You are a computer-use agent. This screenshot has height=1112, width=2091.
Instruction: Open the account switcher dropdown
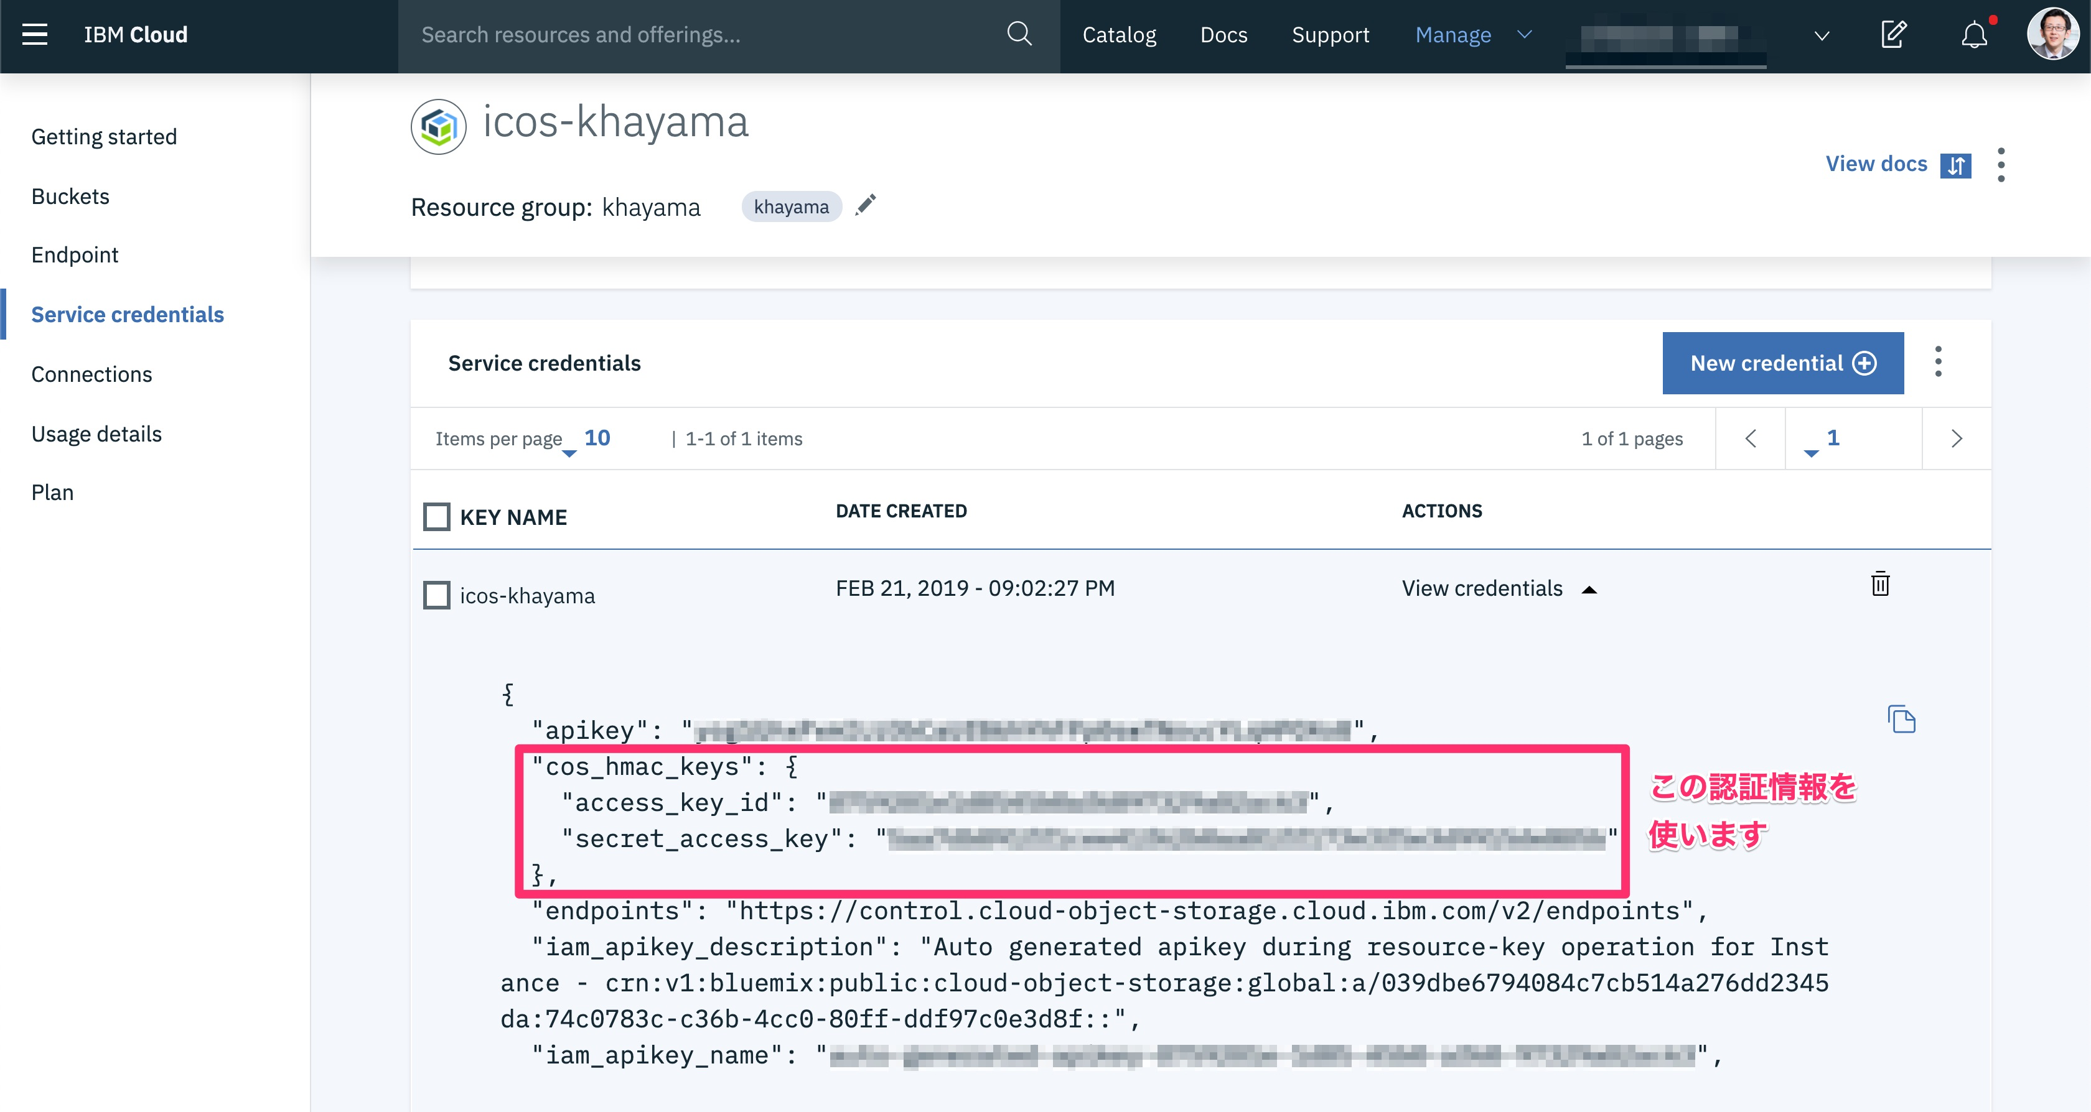1822,35
